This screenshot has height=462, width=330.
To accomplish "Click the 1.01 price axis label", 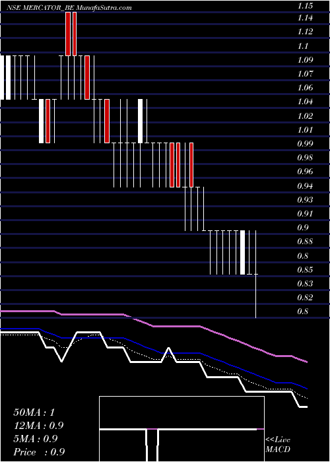I will pyautogui.click(x=305, y=129).
